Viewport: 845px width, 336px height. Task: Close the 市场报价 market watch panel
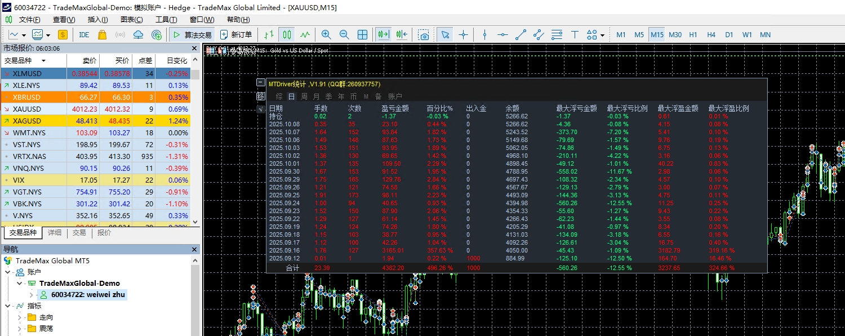[x=195, y=48]
